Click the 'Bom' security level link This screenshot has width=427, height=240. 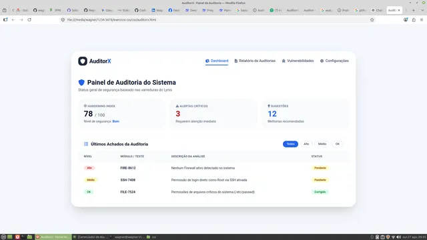tap(115, 121)
